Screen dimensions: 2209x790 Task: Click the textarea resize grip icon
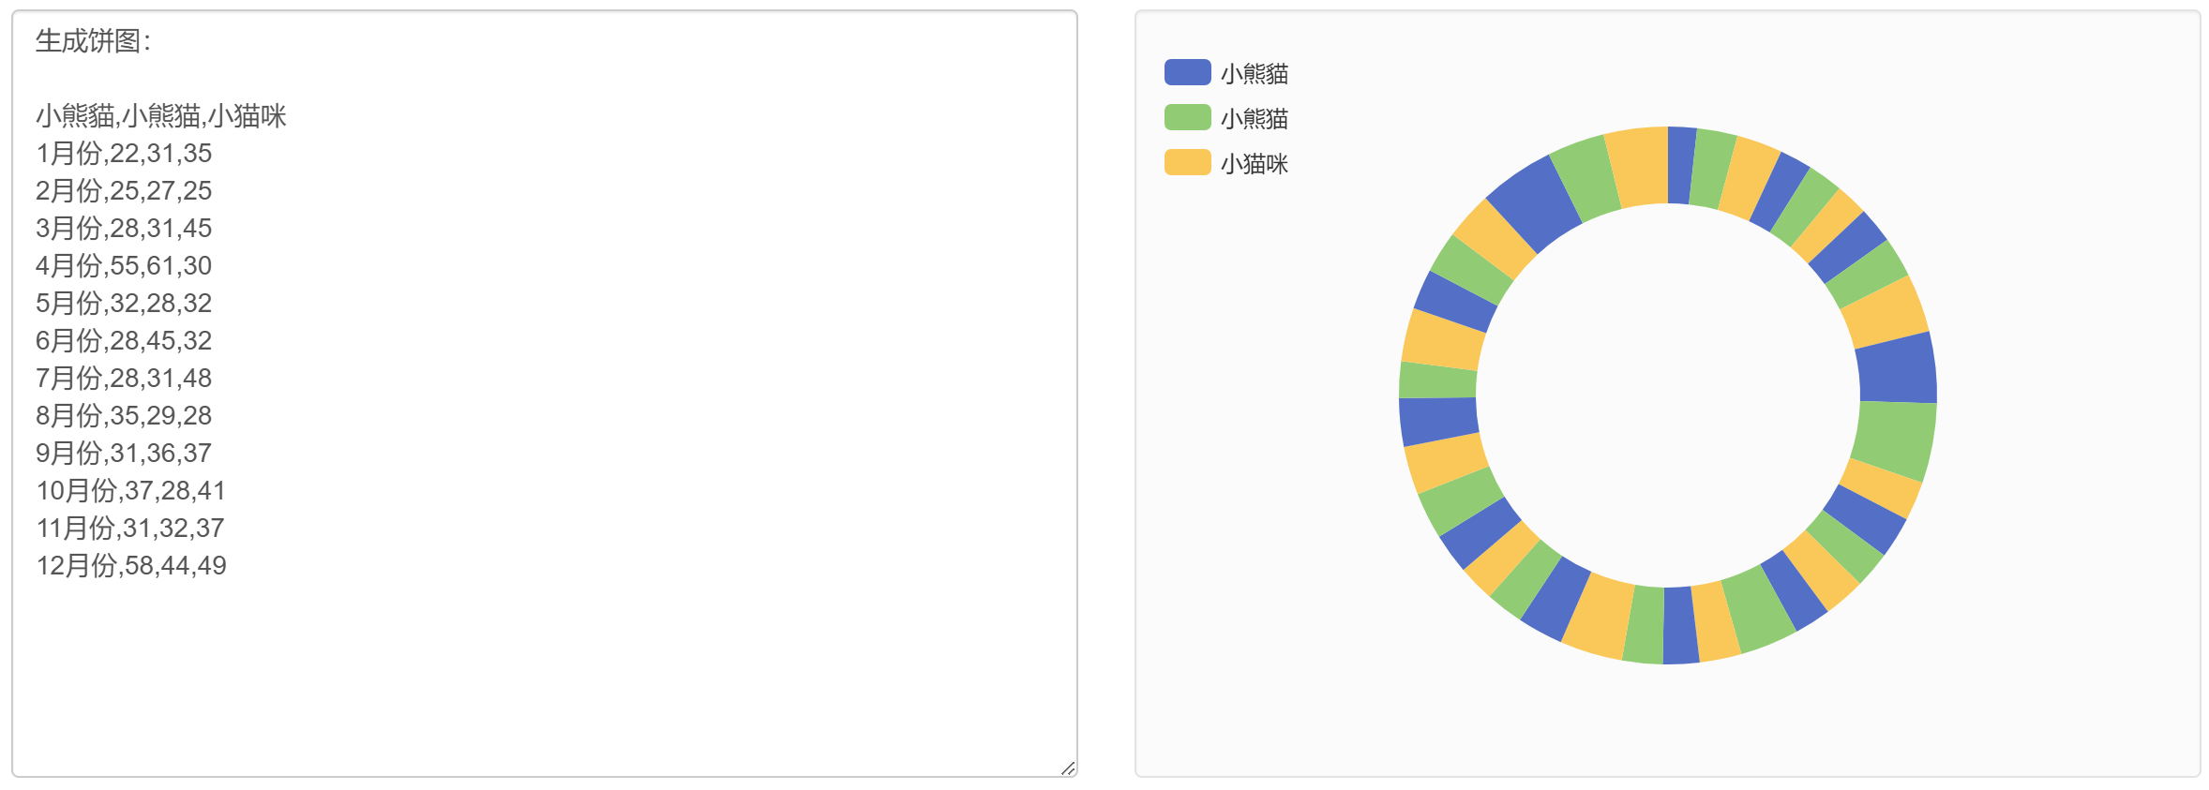pyautogui.click(x=1068, y=768)
